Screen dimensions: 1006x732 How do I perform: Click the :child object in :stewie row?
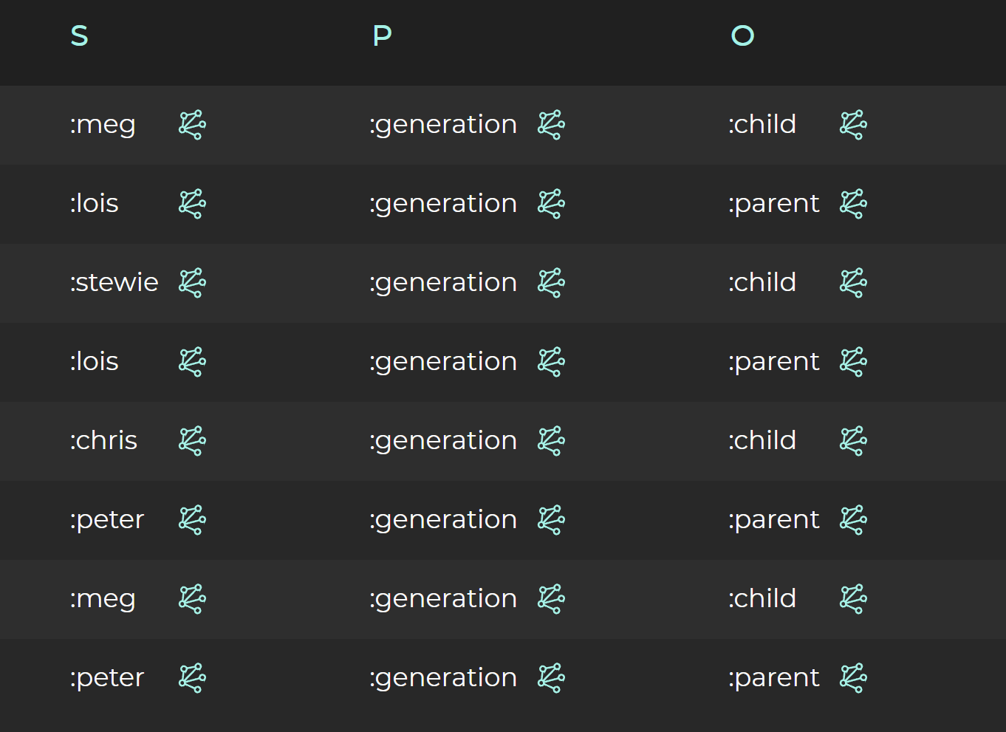pos(762,283)
